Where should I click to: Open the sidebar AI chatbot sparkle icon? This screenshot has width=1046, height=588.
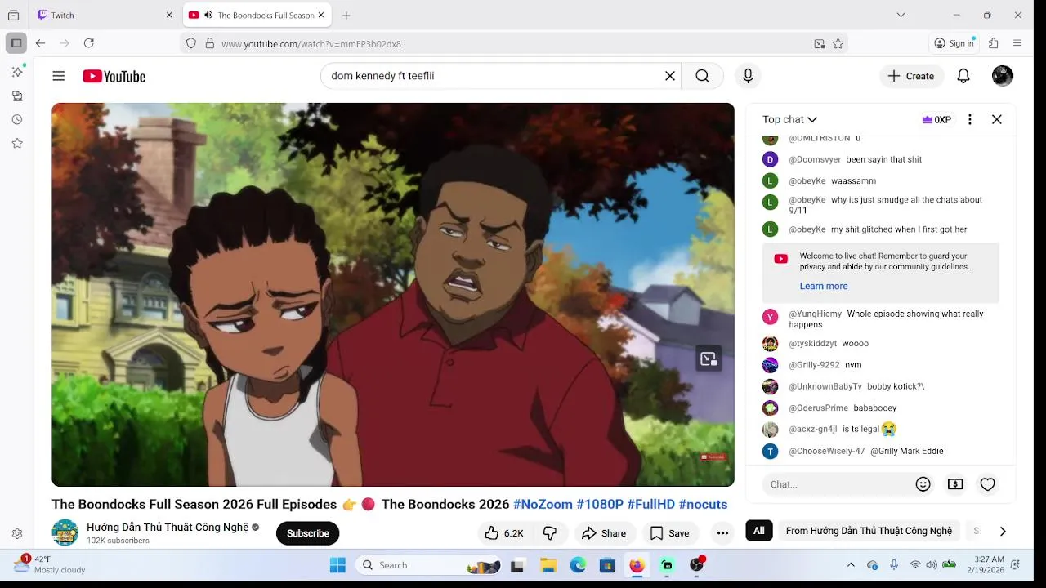[x=17, y=72]
